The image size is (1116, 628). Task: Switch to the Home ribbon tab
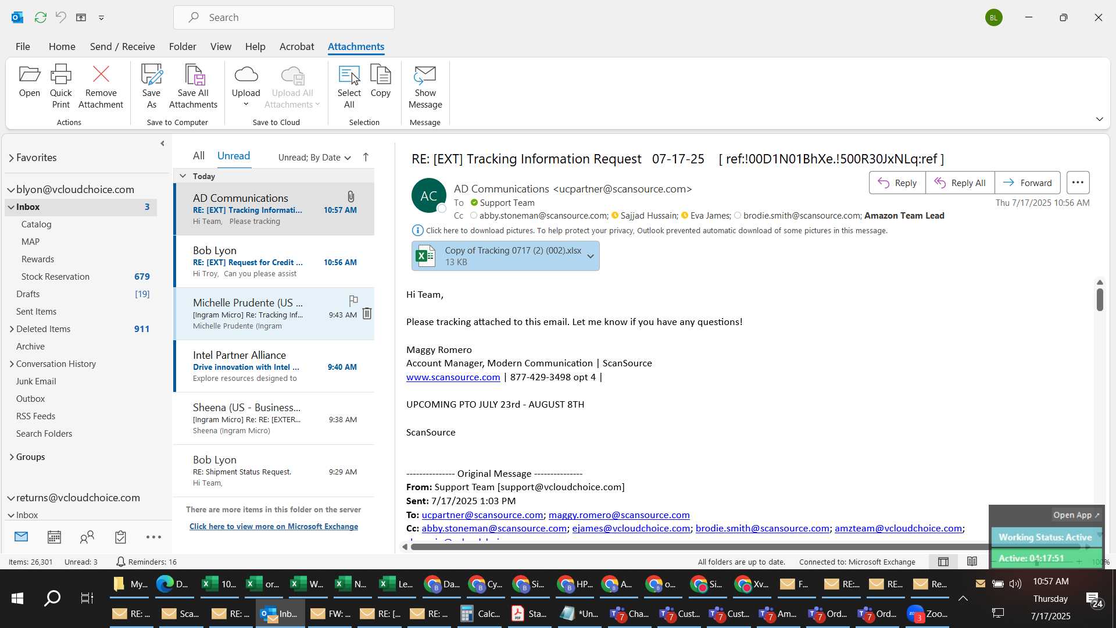tap(62, 47)
